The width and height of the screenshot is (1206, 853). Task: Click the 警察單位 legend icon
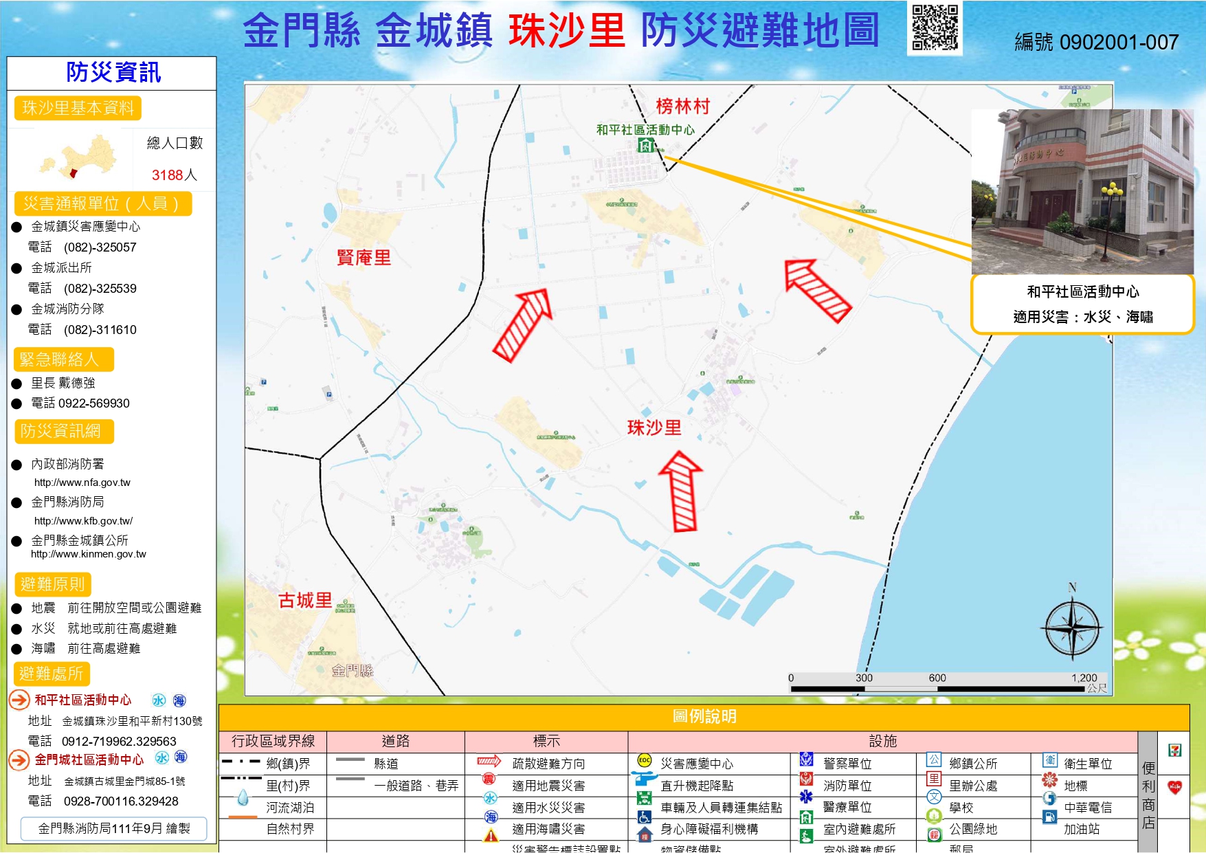click(x=806, y=761)
